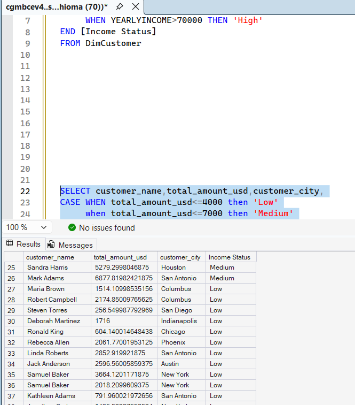Image resolution: width=355 pixels, height=405 pixels.
Task: Click the 'Medium' string on line 24
Action: pos(273,213)
